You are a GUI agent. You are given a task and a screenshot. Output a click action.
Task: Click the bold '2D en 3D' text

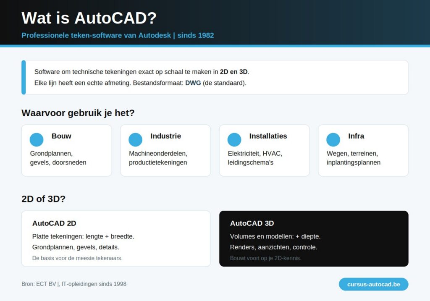coord(233,72)
